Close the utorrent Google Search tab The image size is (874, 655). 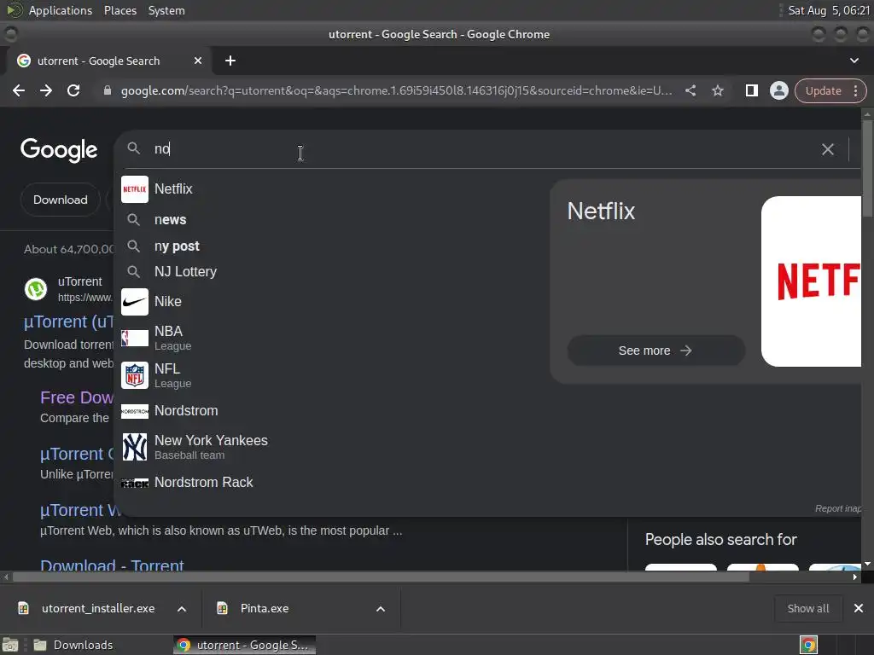pos(198,61)
